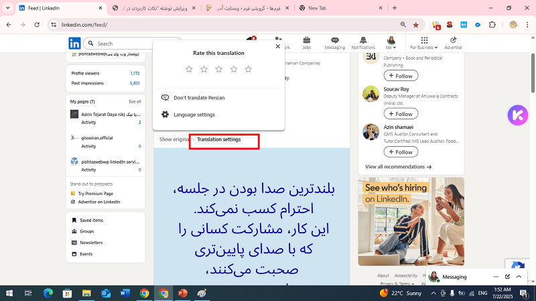Viewport: 536px width, 301px height.
Task: Rate translation with fourth star
Action: 234,70
